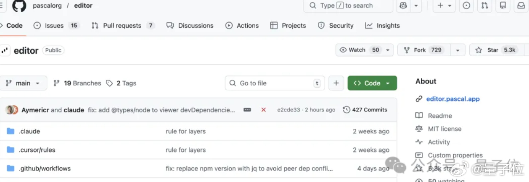The height and width of the screenshot is (182, 529).
Task: Open the notifications inbox icon
Action: (521, 5)
